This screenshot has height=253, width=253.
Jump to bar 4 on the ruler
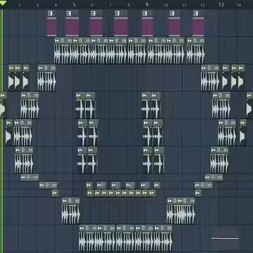point(56,5)
